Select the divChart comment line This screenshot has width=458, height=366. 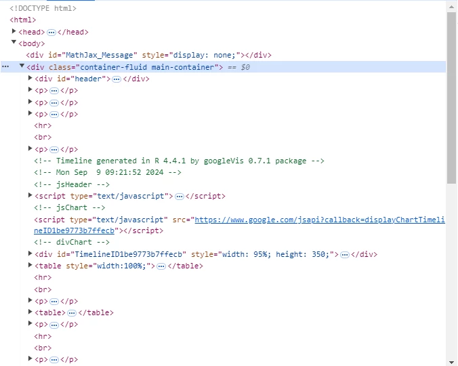(x=72, y=243)
